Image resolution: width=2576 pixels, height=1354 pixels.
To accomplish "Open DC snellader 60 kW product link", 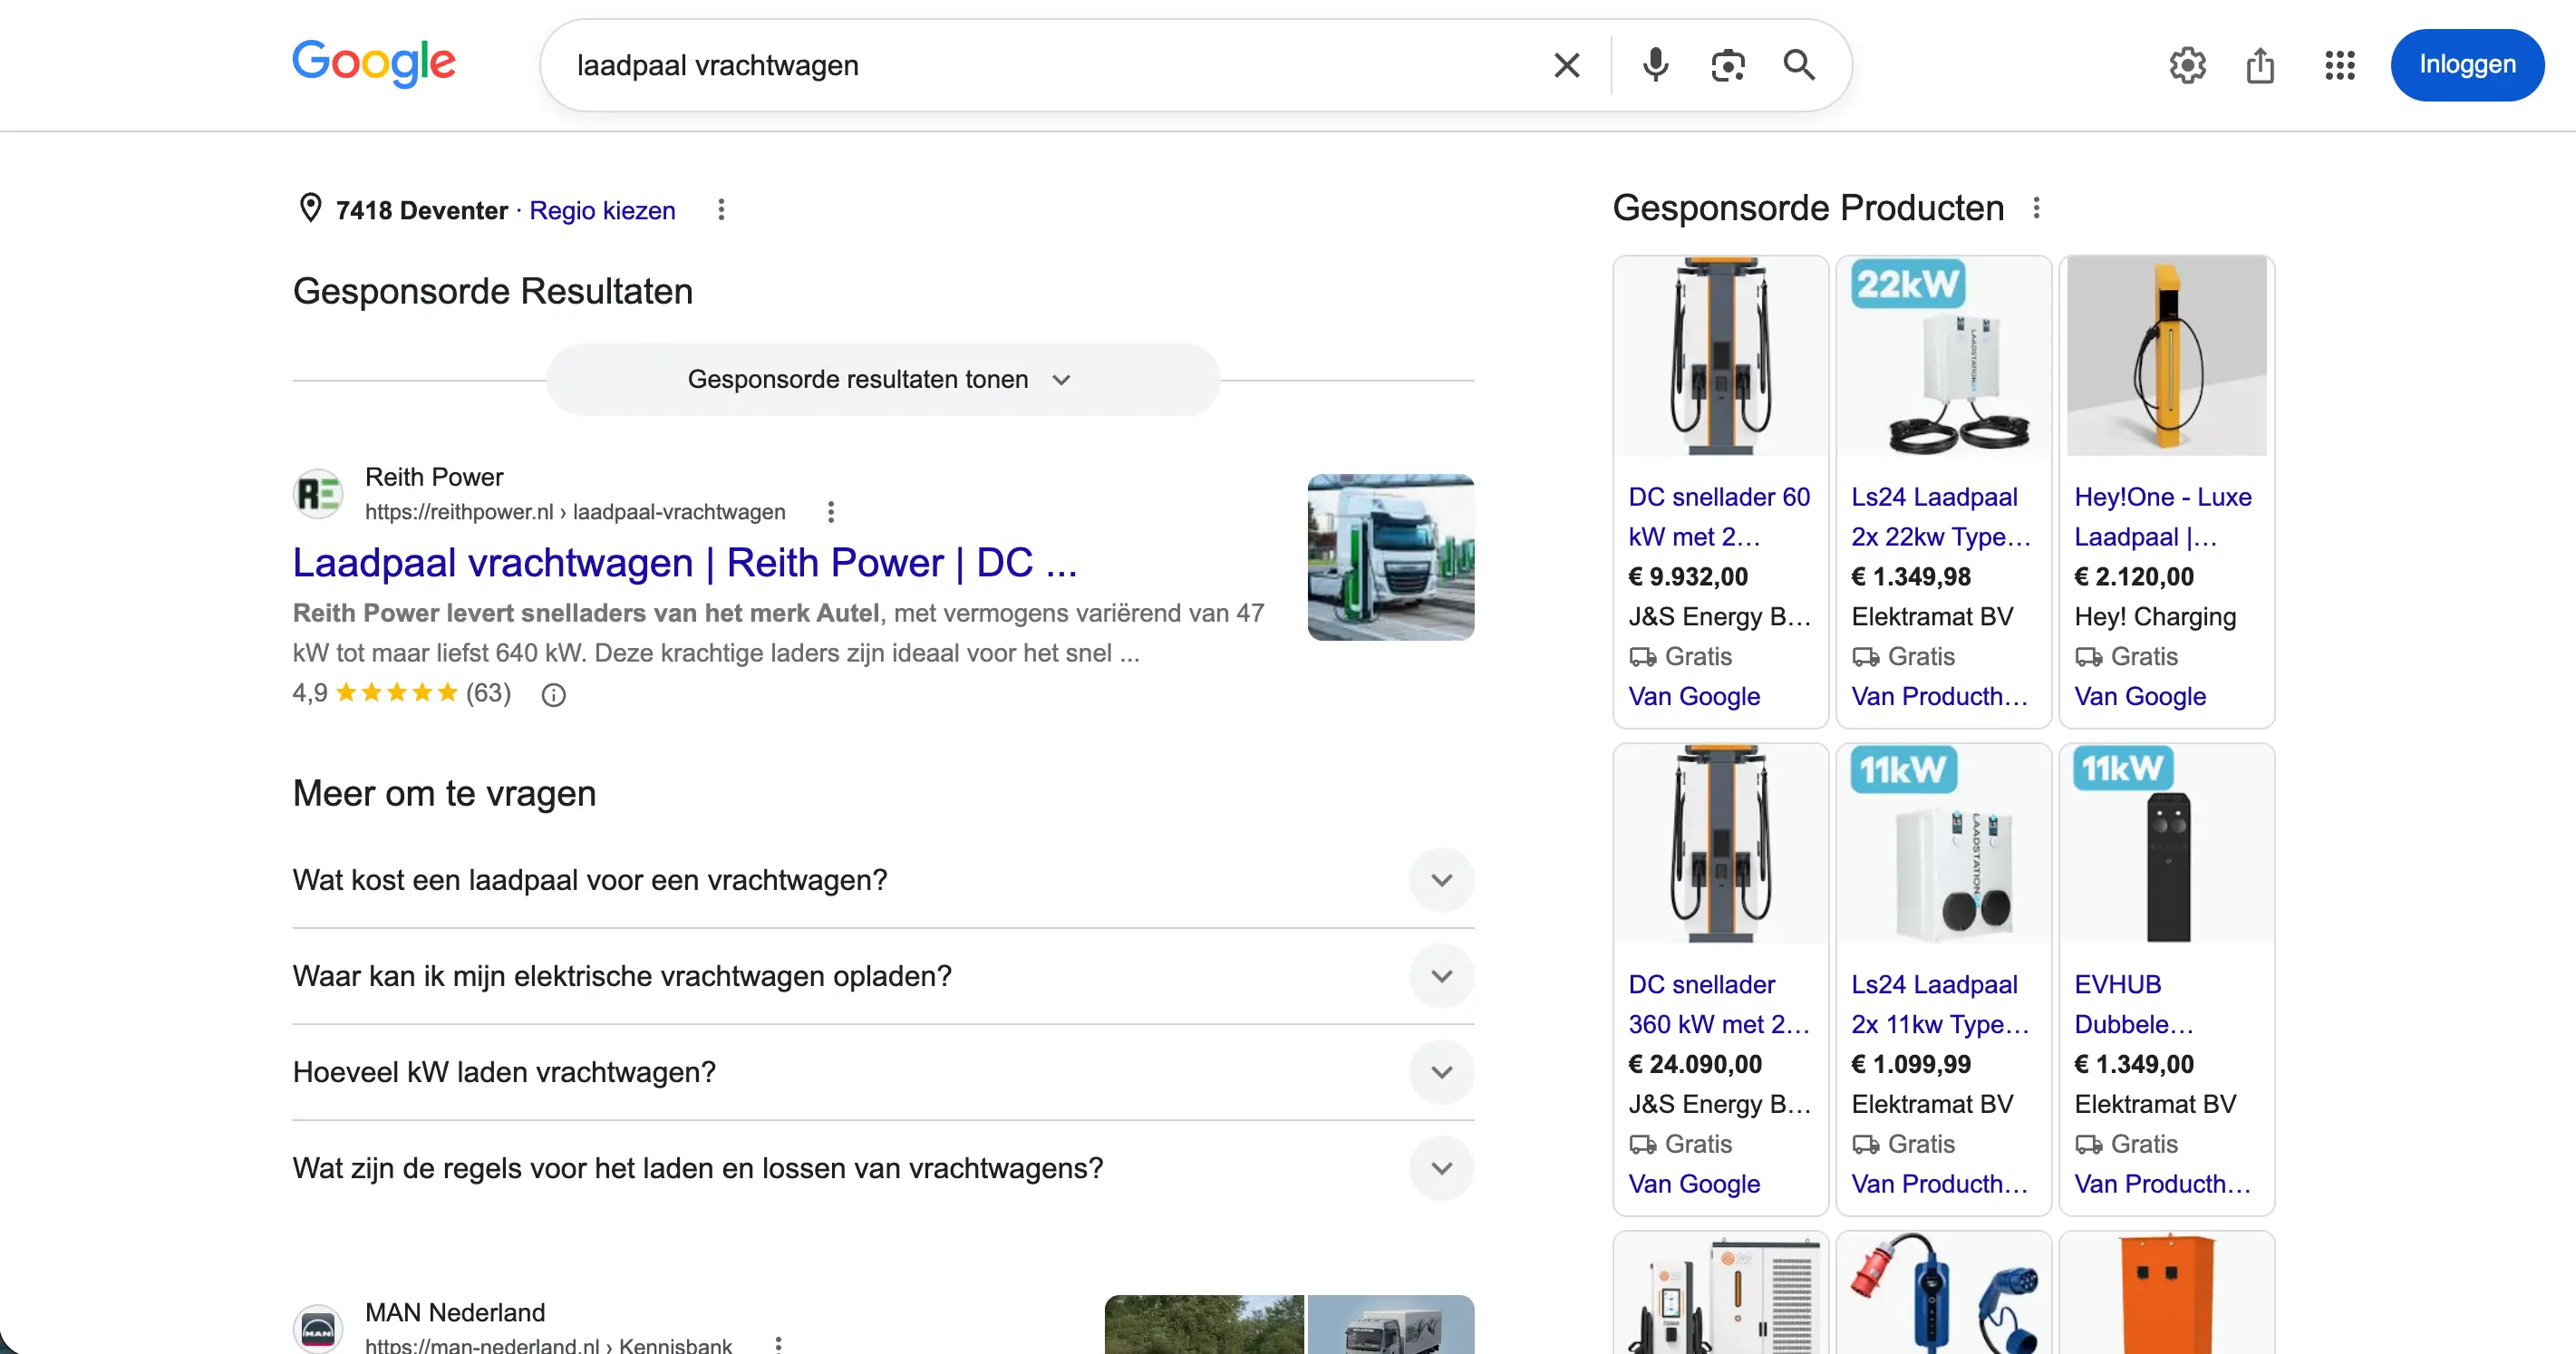I will (x=1719, y=517).
